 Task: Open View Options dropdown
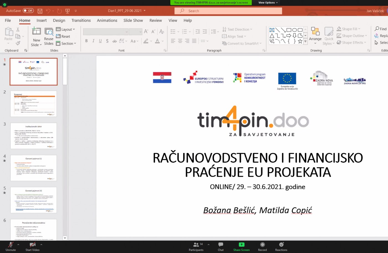point(268,2)
